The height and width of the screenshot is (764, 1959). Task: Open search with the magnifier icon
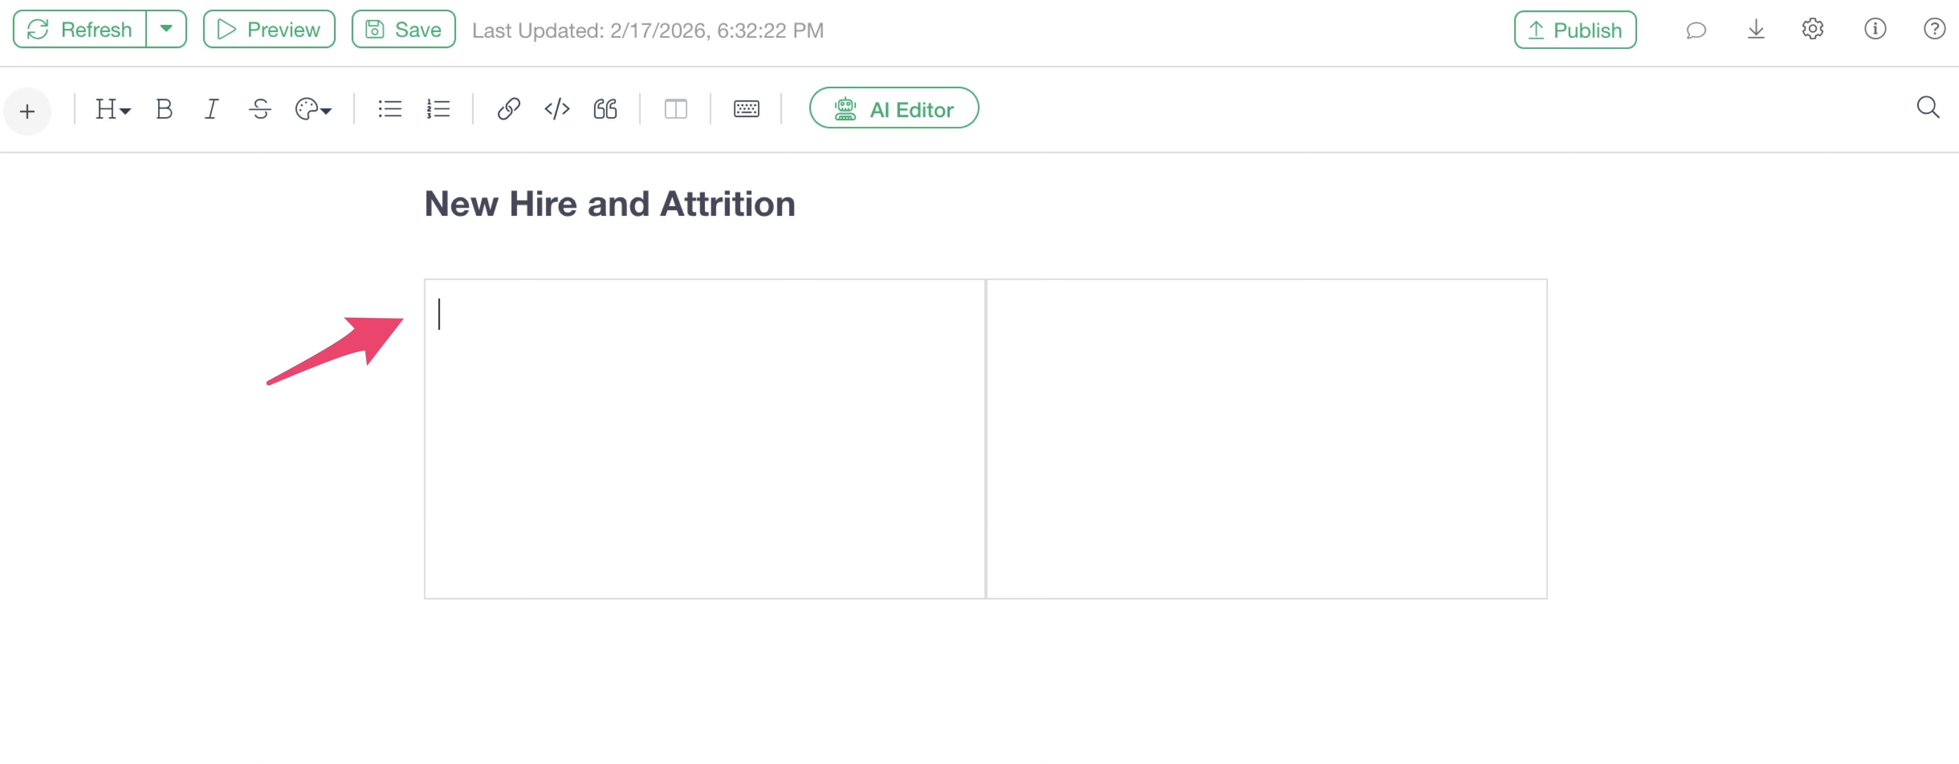tap(1927, 108)
